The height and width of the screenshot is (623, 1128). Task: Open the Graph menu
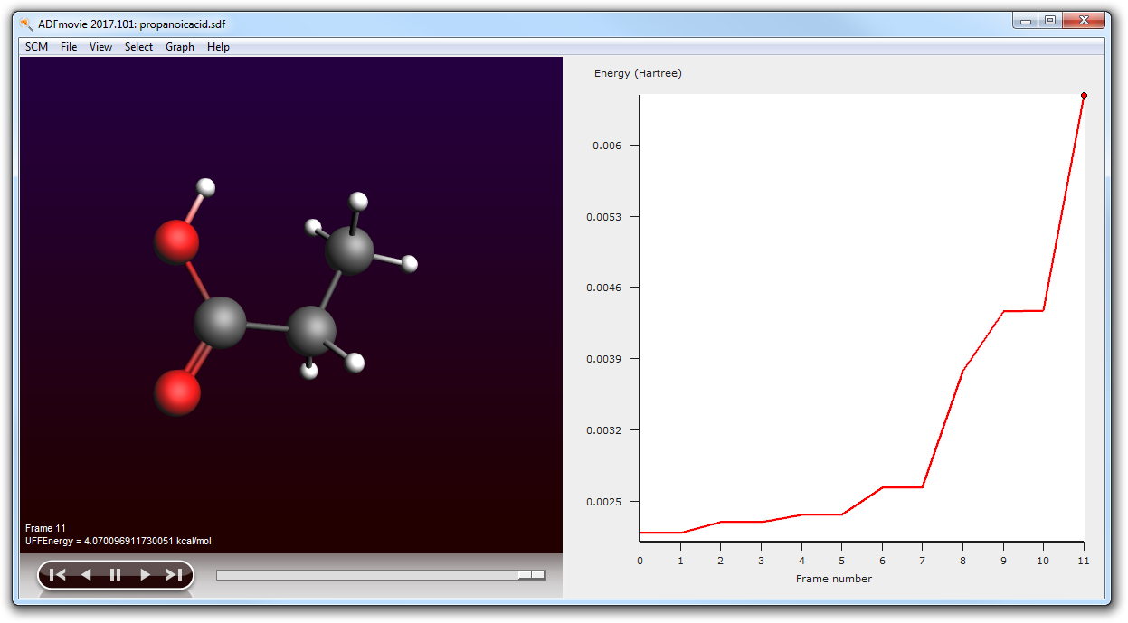(180, 47)
